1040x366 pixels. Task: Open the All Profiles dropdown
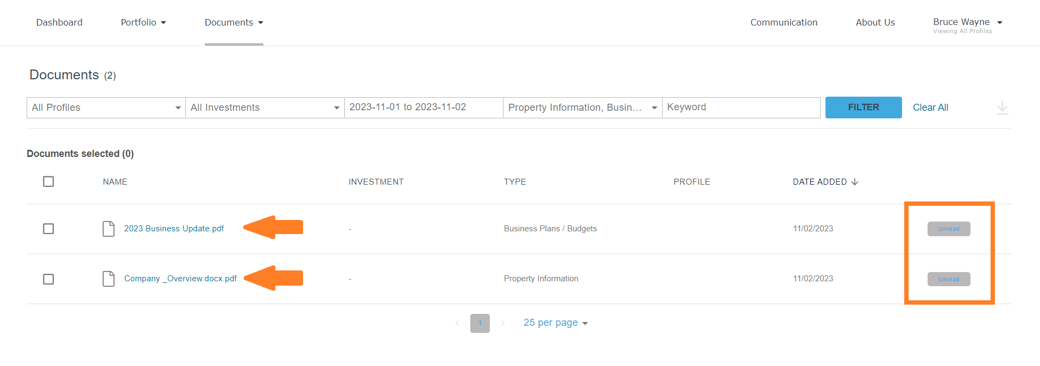(106, 108)
